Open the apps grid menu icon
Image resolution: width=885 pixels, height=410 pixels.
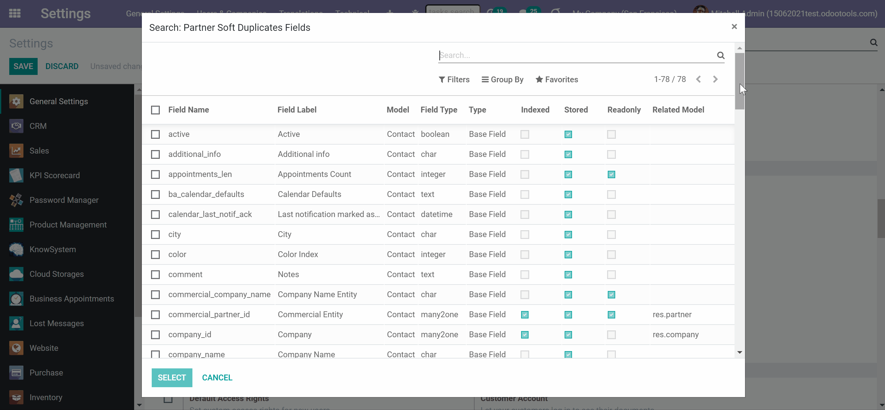15,13
